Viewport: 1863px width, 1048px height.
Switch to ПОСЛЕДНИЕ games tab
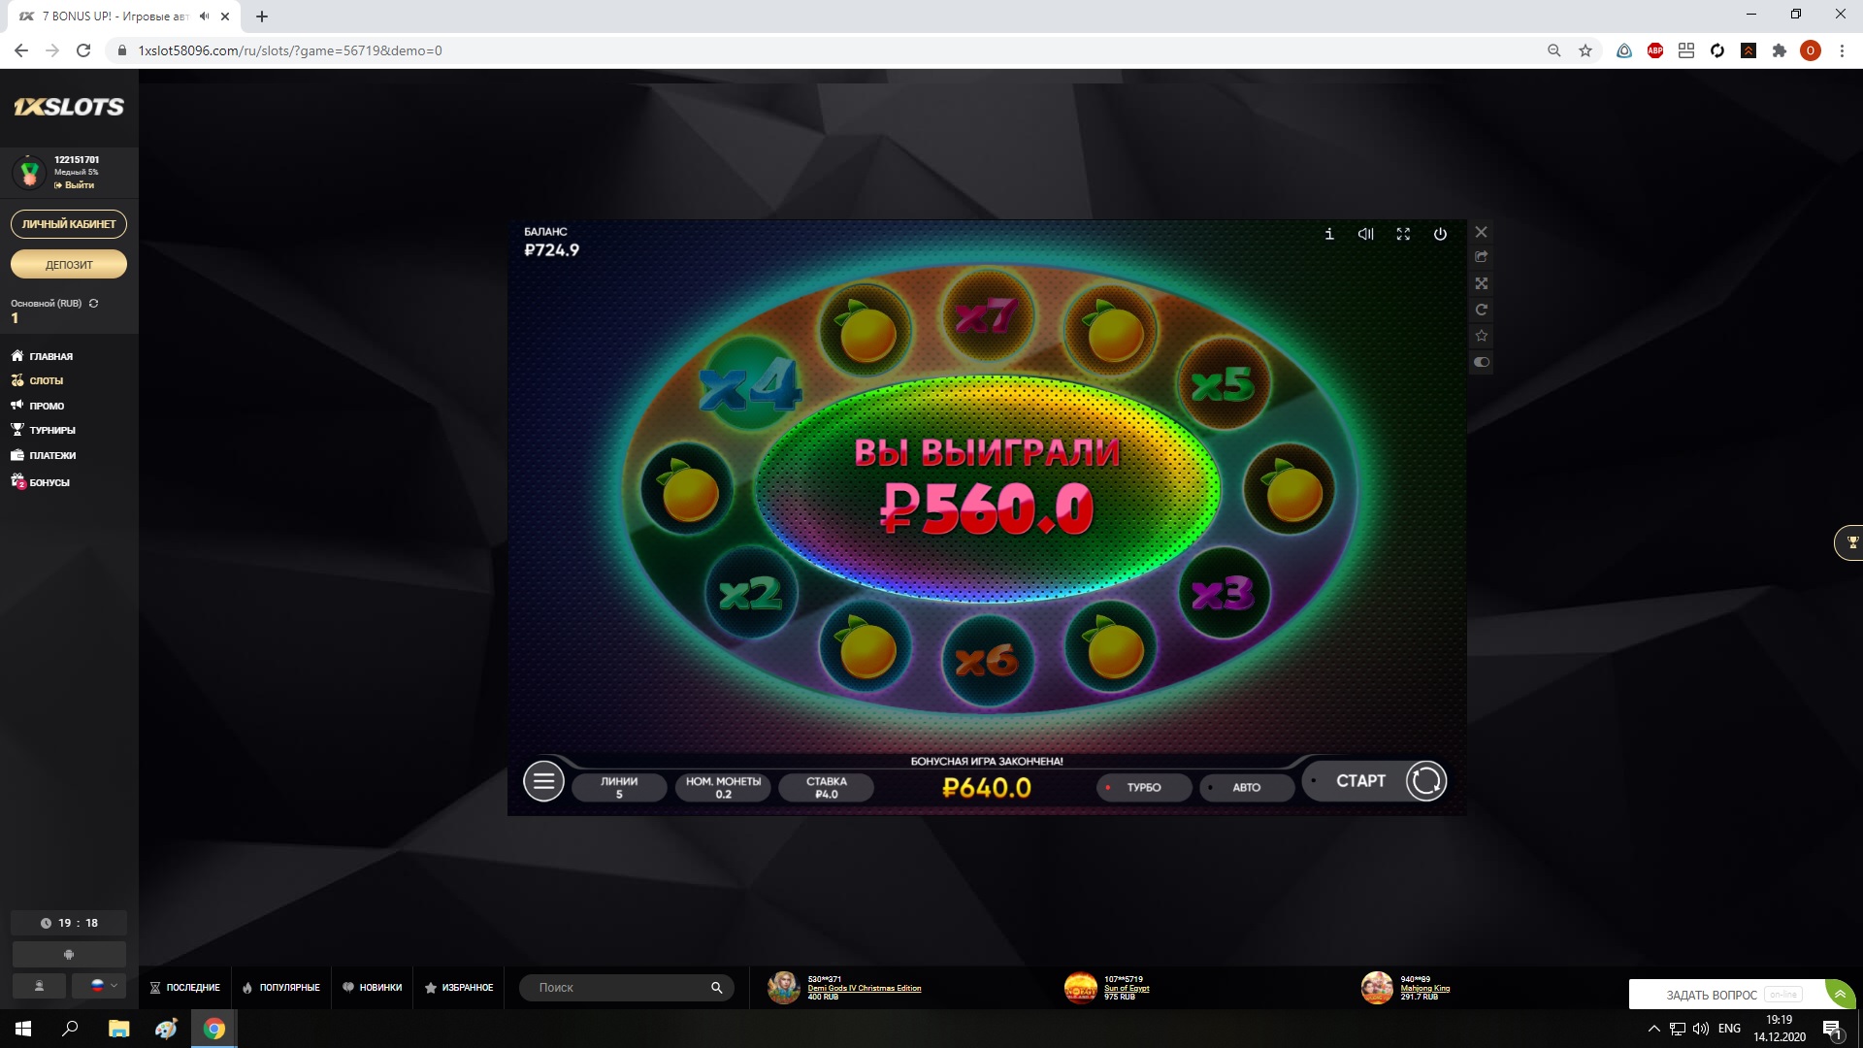pyautogui.click(x=185, y=988)
